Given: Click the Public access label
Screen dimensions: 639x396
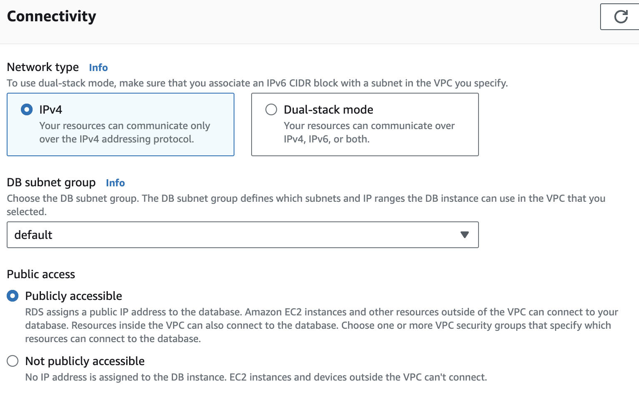Looking at the screenshot, I should pyautogui.click(x=41, y=274).
